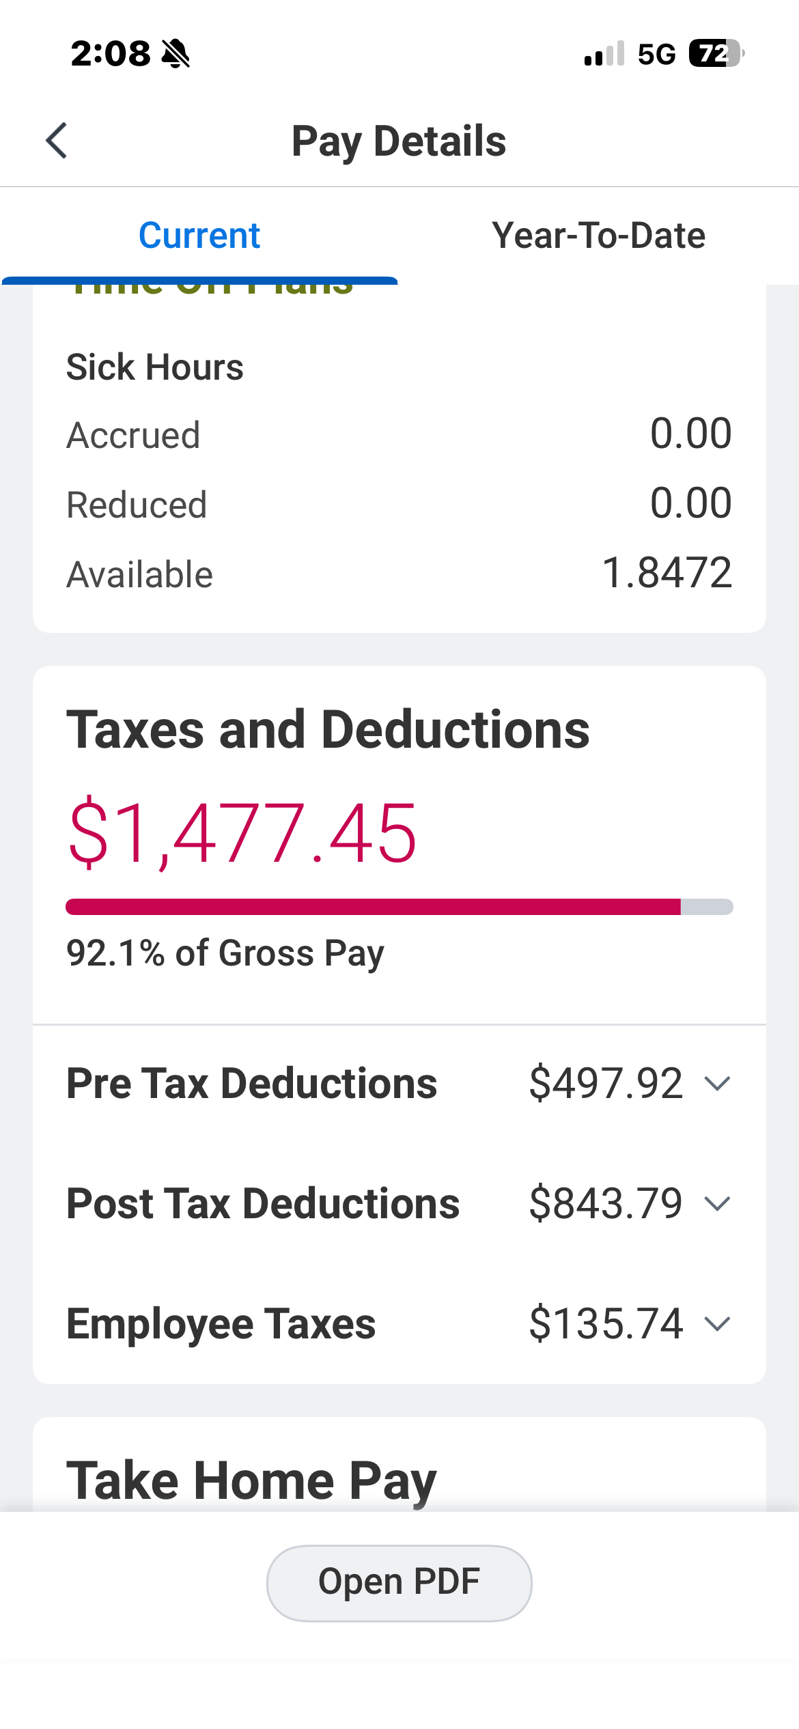Screen dimensions: 799x1729
Task: Tap the Sick Hours Available value
Action: coord(667,572)
